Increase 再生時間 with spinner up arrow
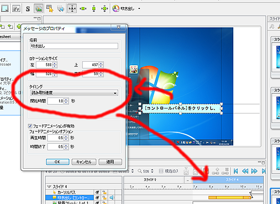This screenshot has height=204, width=280. click(x=66, y=136)
